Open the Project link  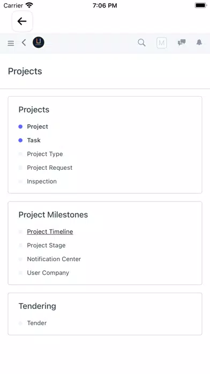pyautogui.click(x=37, y=127)
